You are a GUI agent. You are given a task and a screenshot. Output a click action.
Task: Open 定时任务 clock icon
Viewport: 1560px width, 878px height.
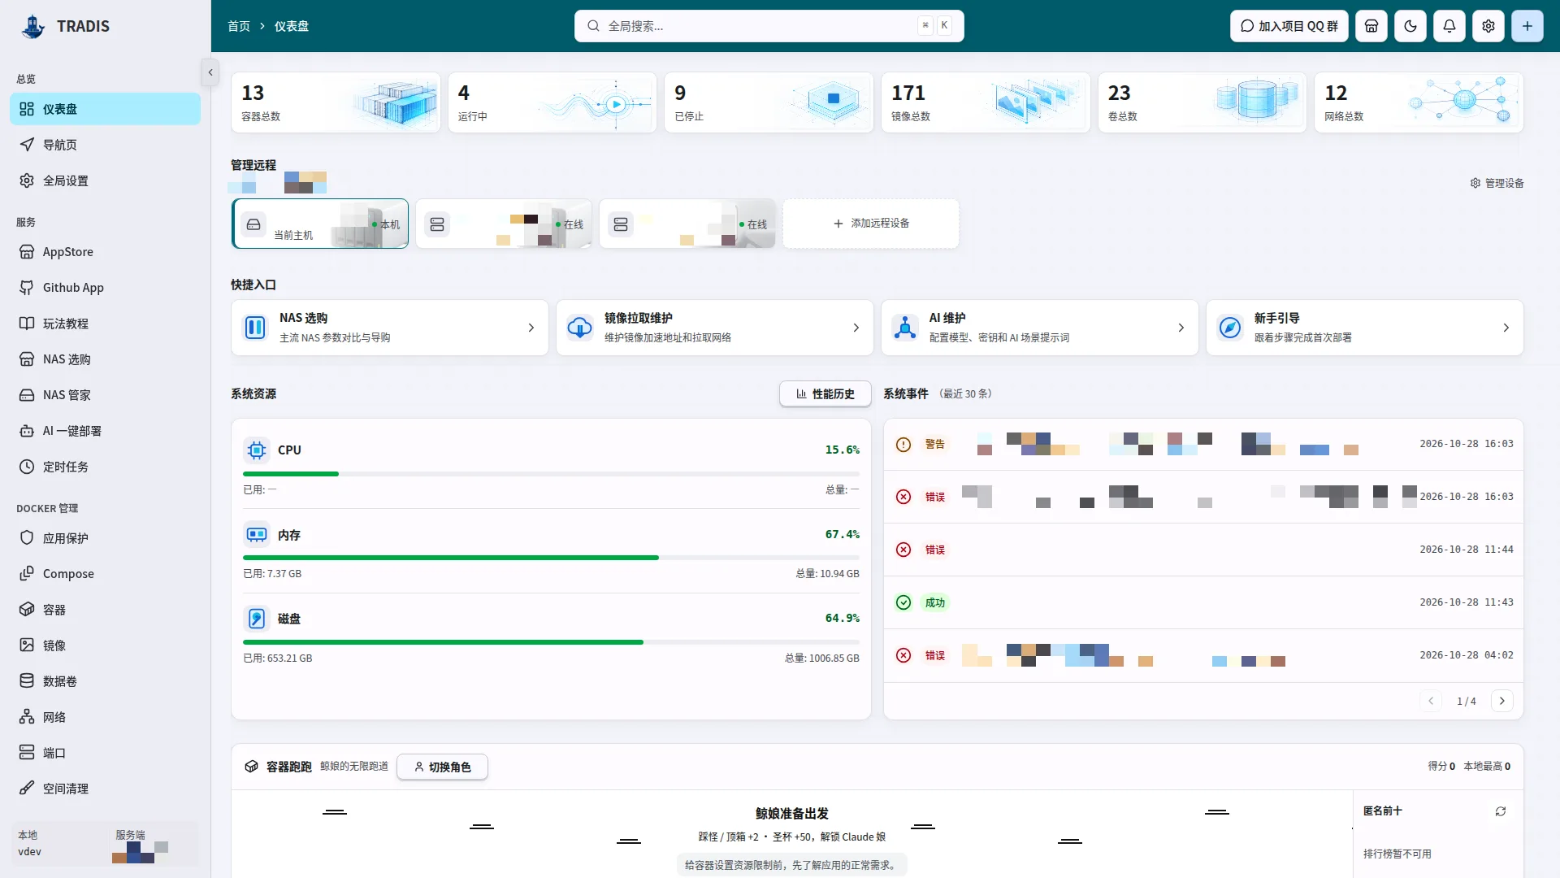click(27, 467)
